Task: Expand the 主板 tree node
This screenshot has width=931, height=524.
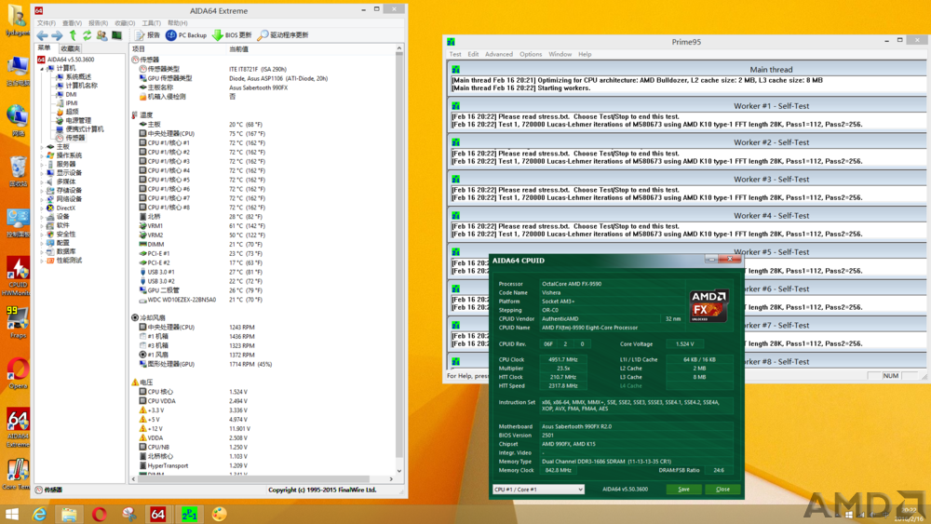Action: tap(42, 146)
